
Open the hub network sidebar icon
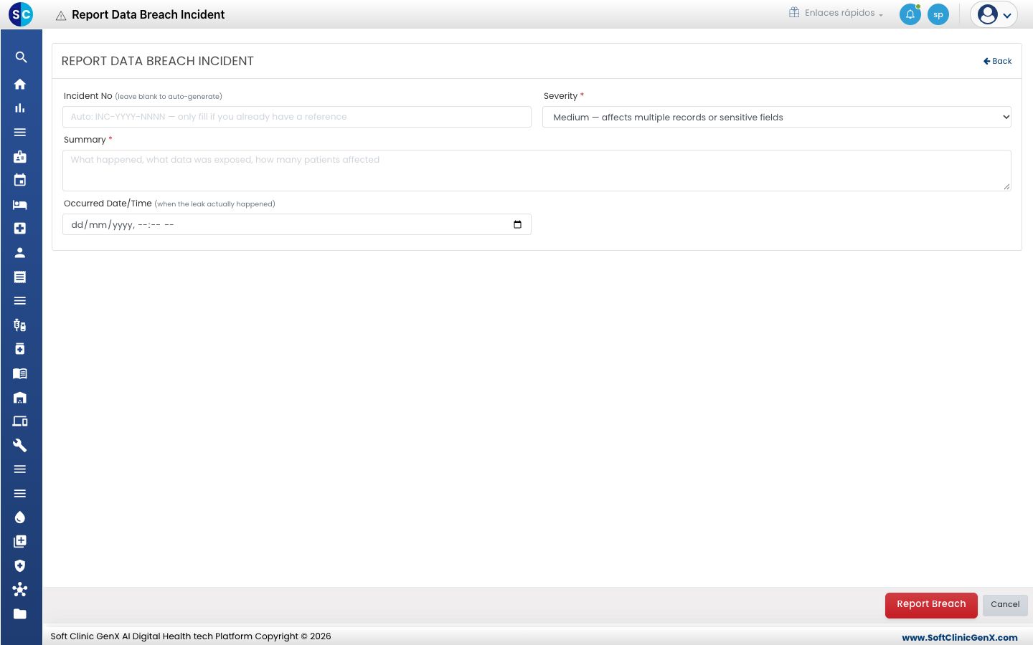pyautogui.click(x=20, y=590)
